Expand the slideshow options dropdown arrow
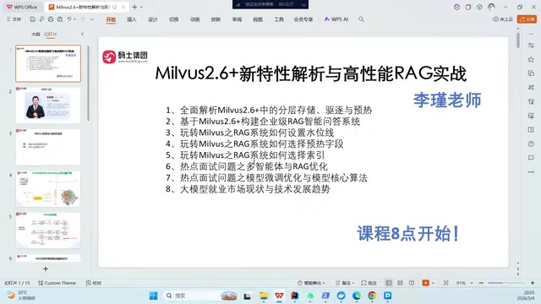Image resolution: width=541 pixels, height=304 pixels. point(433,283)
